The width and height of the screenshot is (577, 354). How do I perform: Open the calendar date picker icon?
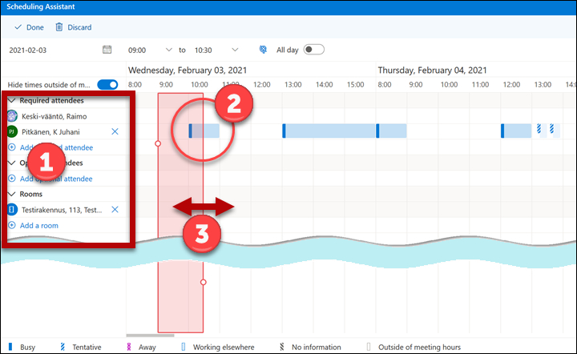point(107,50)
